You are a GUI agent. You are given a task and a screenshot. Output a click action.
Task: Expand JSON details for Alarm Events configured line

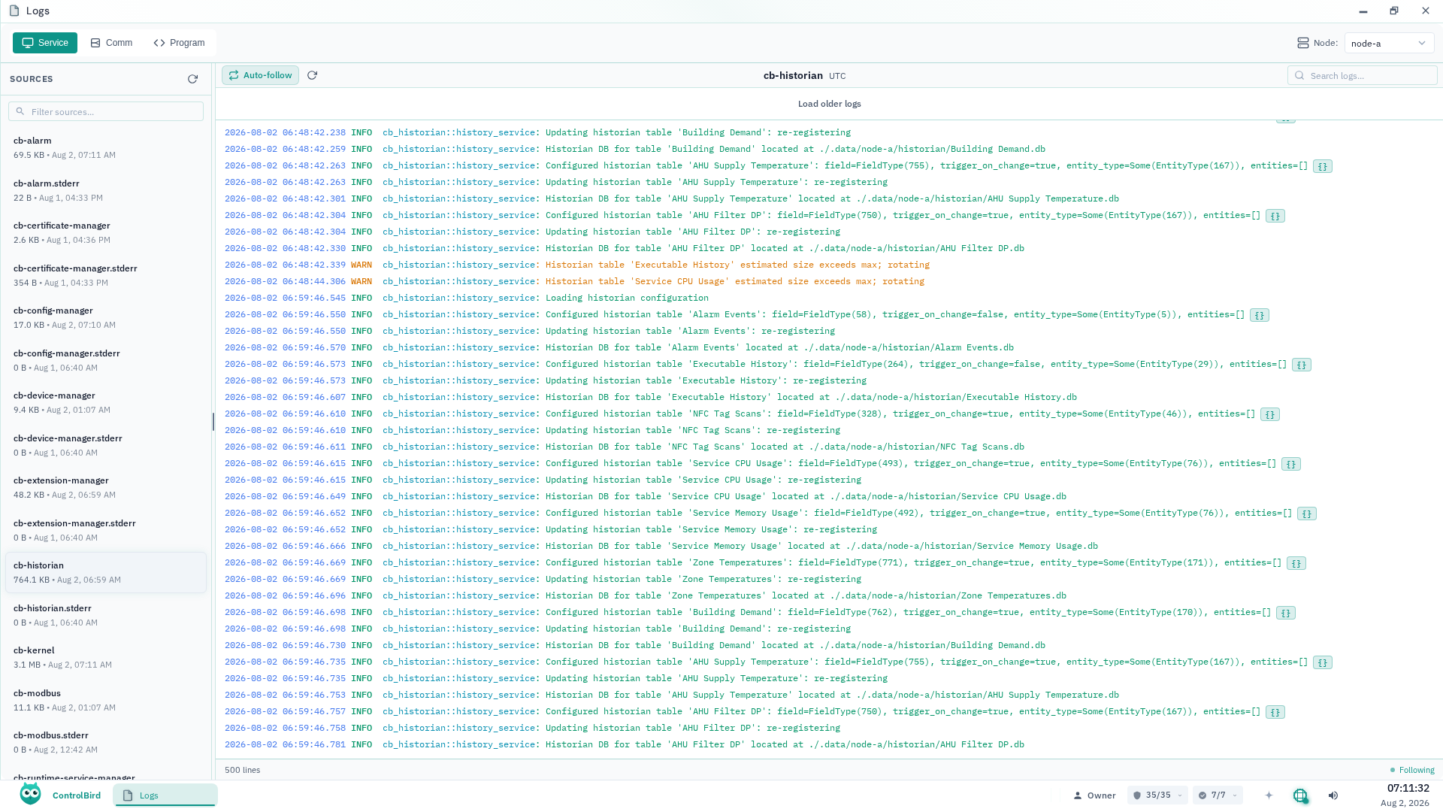[x=1260, y=315]
